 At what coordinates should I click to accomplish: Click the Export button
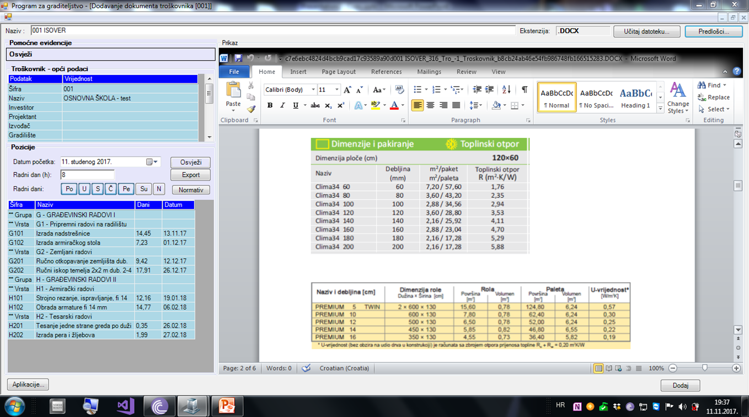tap(190, 175)
